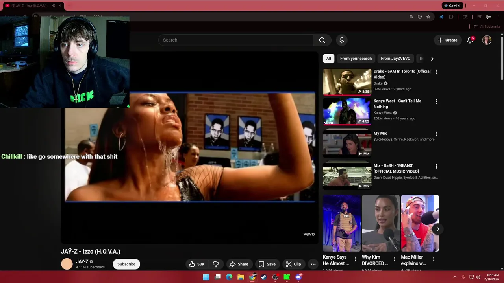Viewport: 504px width, 283px height.
Task: Zoom icon in Chrome address bar
Action: (x=411, y=17)
